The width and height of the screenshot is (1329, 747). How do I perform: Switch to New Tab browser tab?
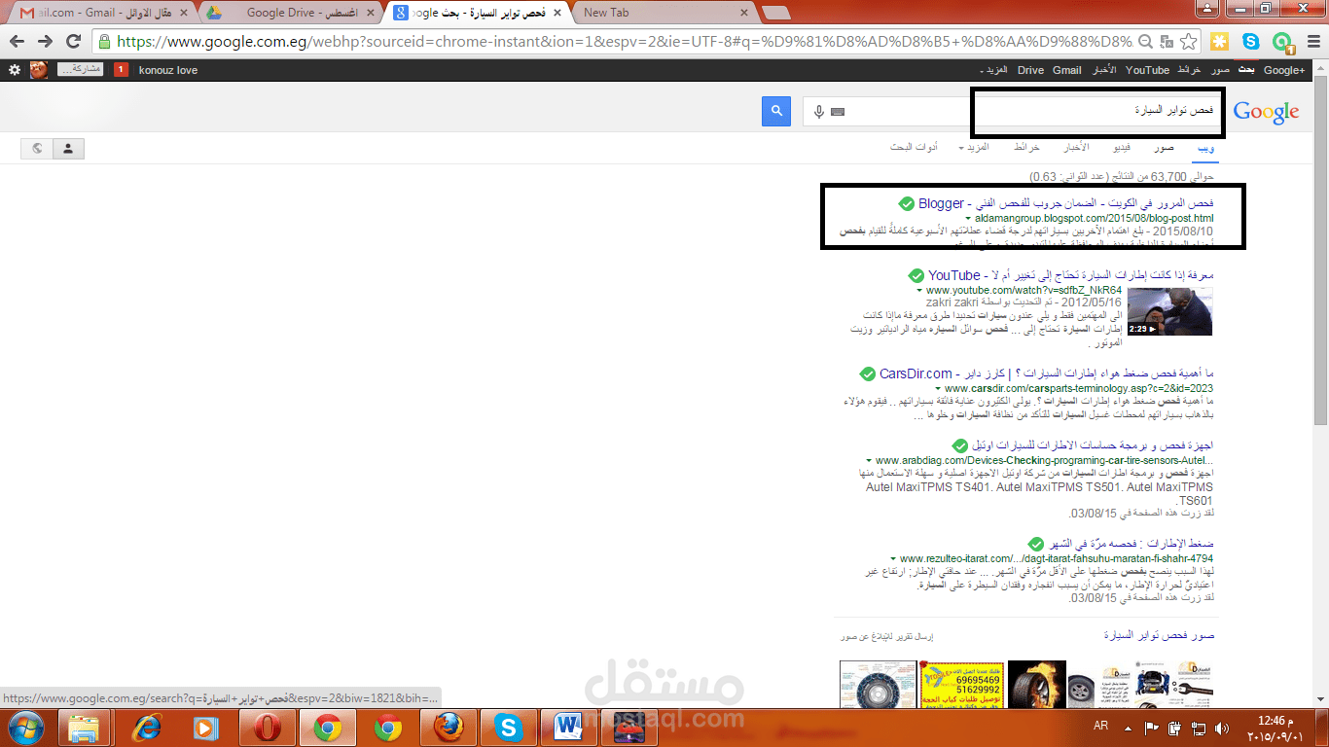coord(664,13)
